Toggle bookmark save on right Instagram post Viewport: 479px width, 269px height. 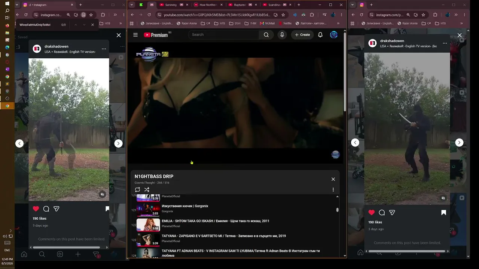pyautogui.click(x=443, y=213)
